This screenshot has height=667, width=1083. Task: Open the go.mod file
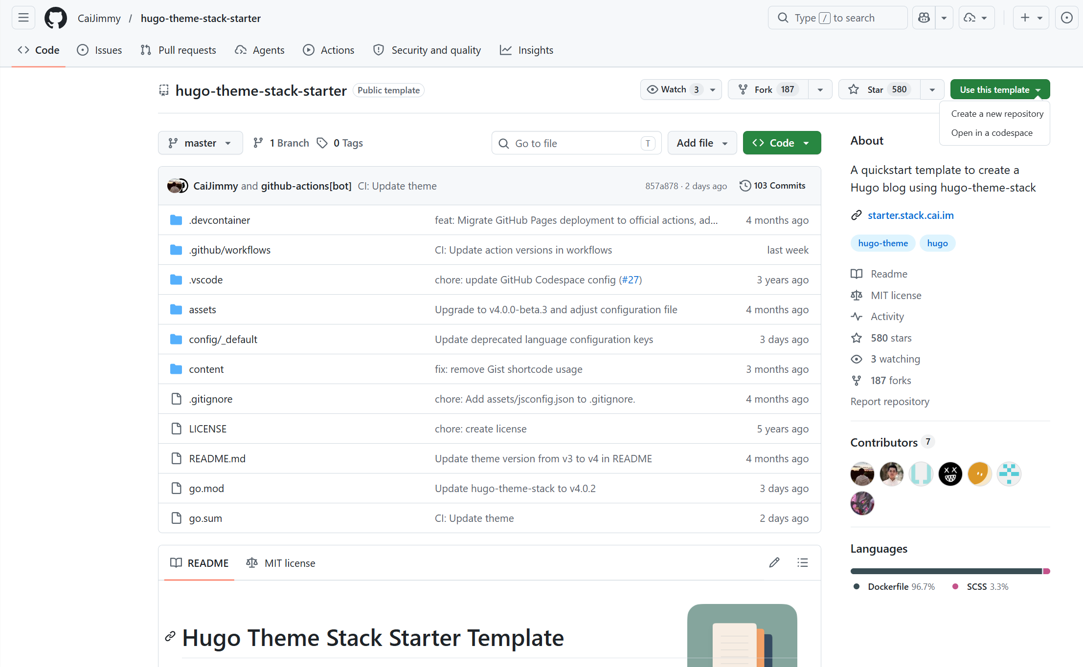(206, 489)
